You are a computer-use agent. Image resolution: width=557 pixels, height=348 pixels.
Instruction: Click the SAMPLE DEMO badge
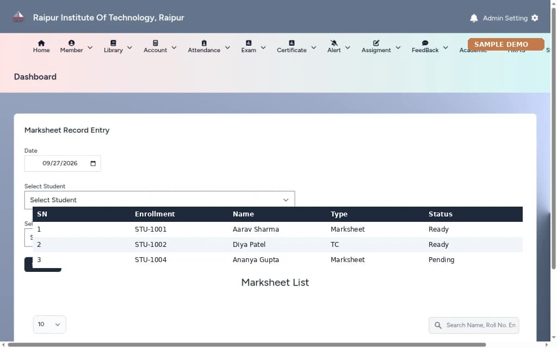point(506,45)
